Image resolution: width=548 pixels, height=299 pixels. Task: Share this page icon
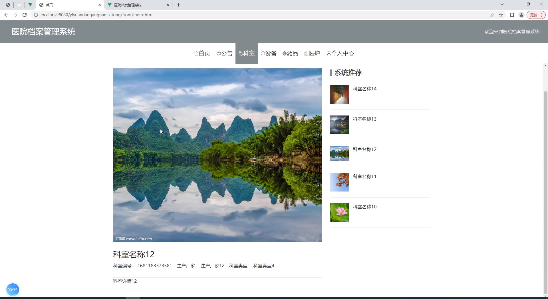[x=492, y=15]
